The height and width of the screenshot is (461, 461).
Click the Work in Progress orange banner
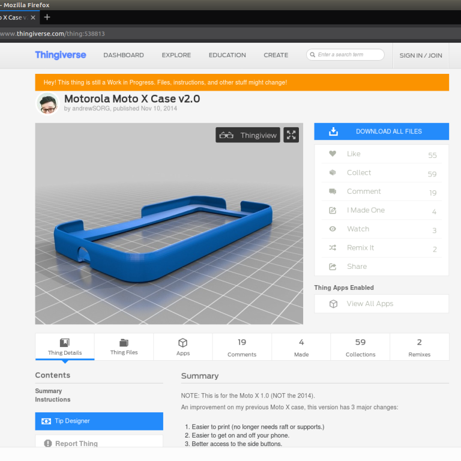coord(242,82)
